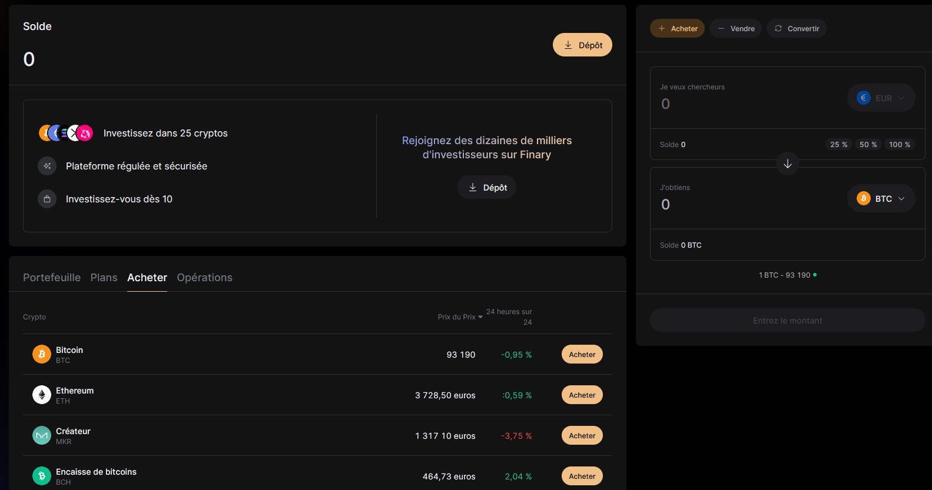Click Acheter in the Créateur row
The width and height of the screenshot is (932, 490).
(x=582, y=435)
